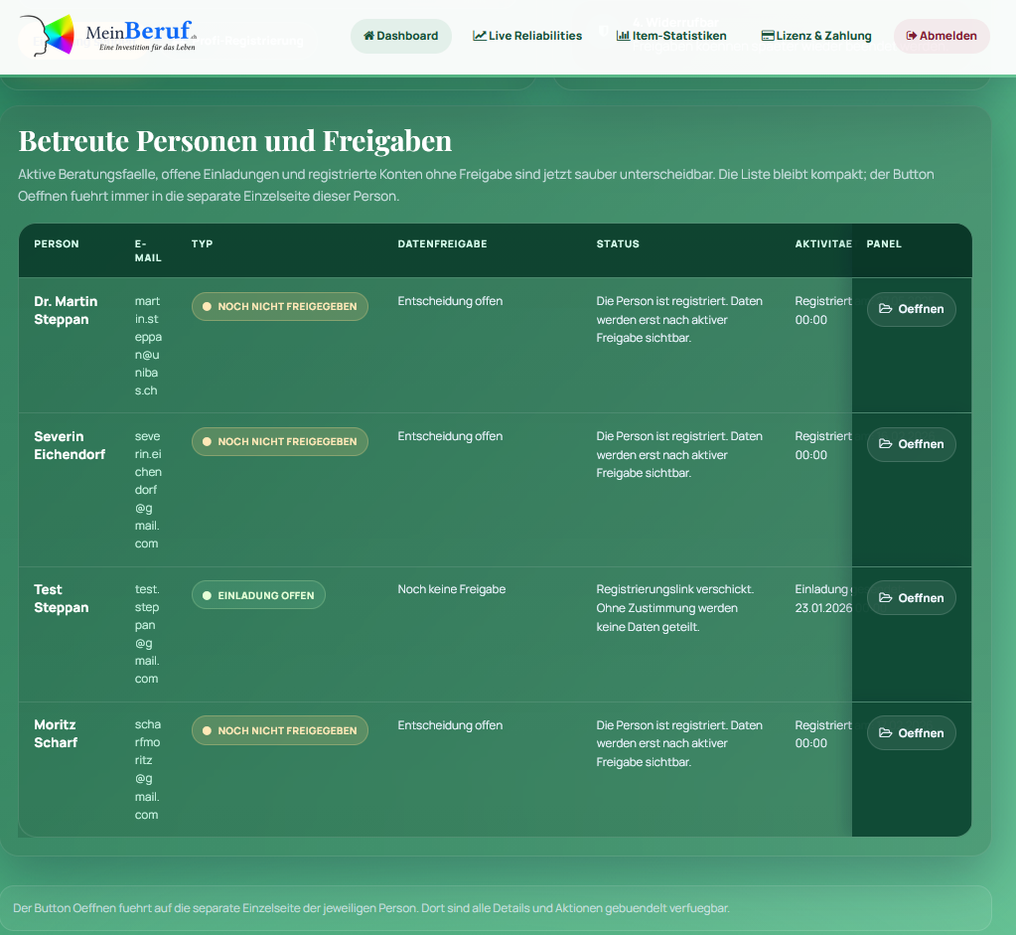This screenshot has width=1016, height=935.
Task: Go to Live Reliabilities page
Action: (x=527, y=36)
